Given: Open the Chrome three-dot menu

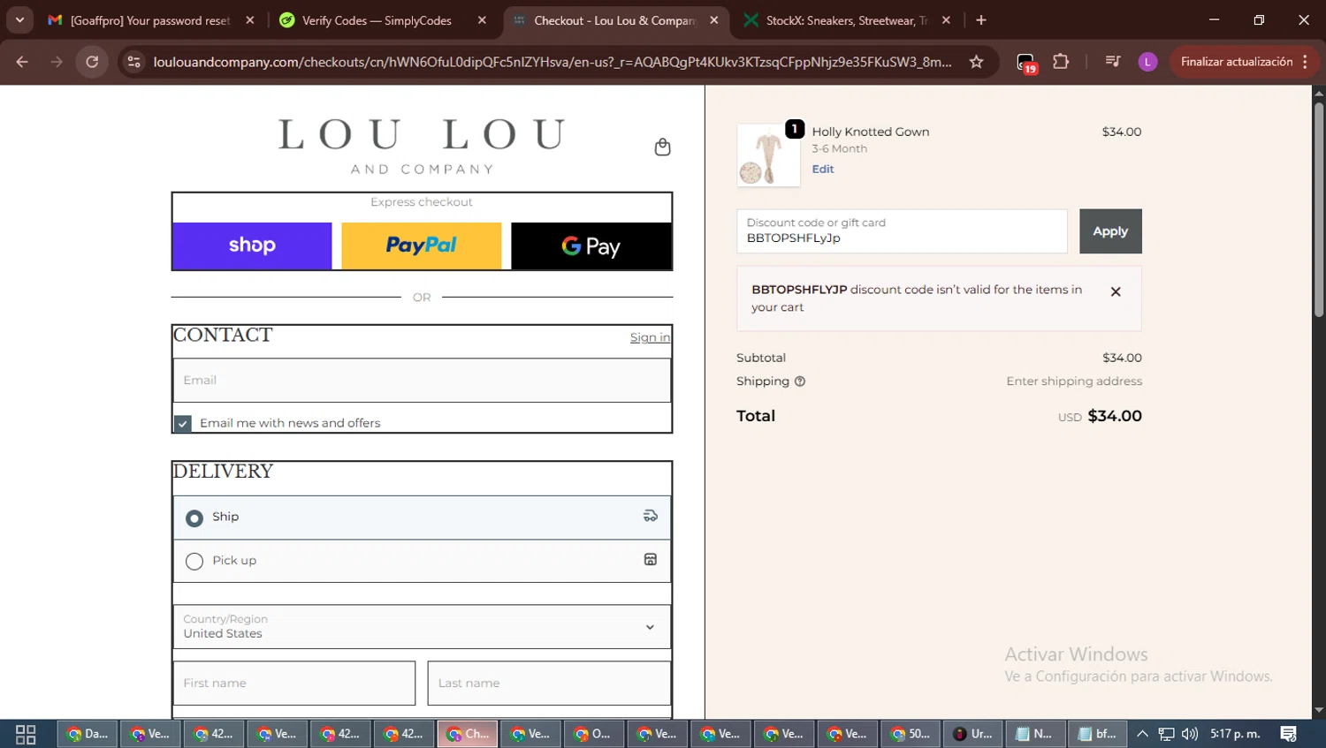Looking at the screenshot, I should click(1305, 62).
